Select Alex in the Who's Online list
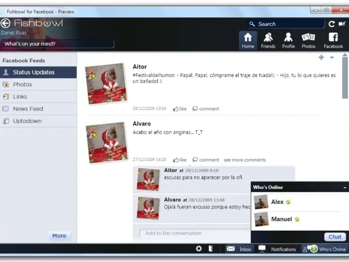The image size is (349, 262). (x=300, y=202)
